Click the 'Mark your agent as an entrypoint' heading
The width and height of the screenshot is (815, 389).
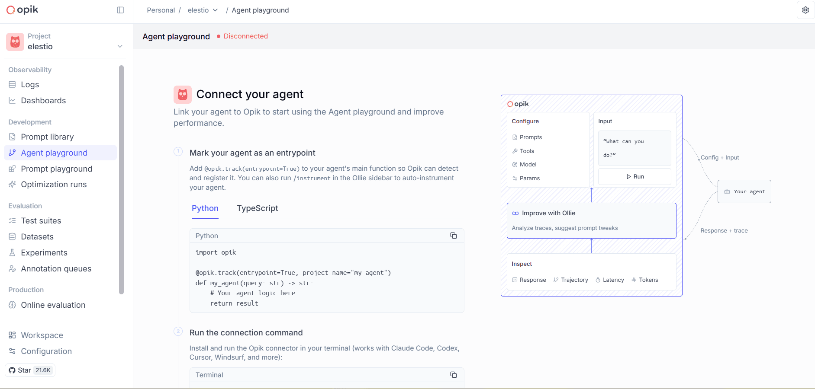[x=252, y=153]
